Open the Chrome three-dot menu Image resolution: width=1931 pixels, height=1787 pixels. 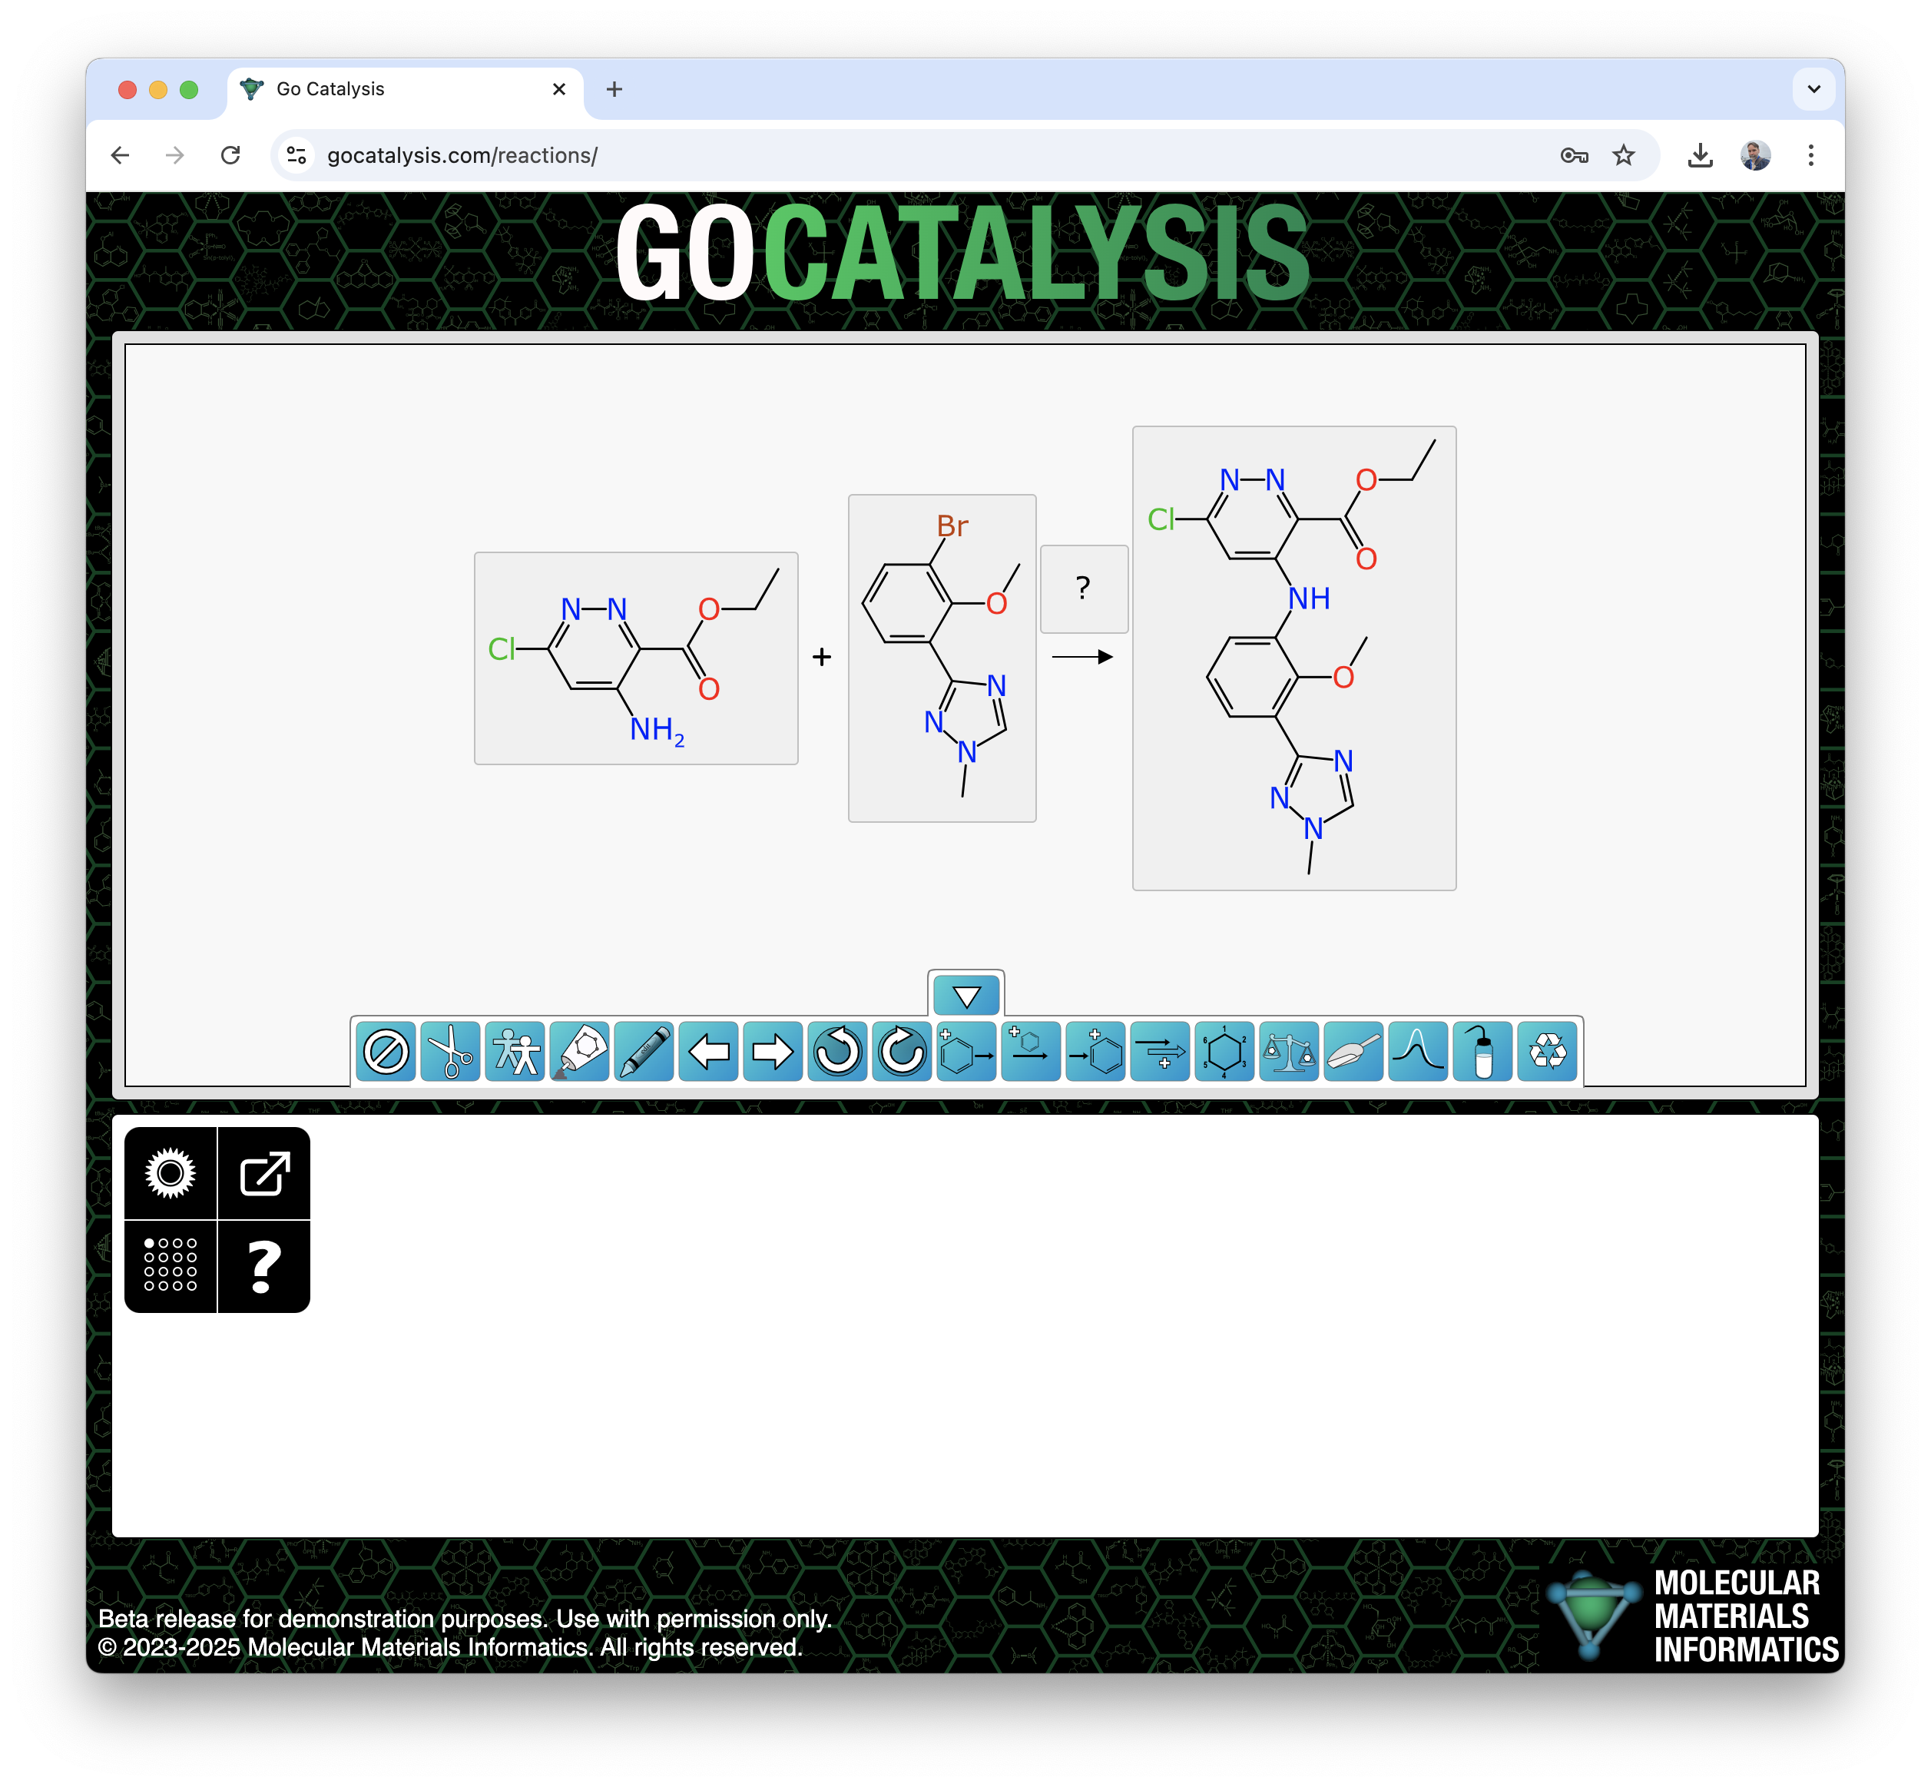point(1810,156)
